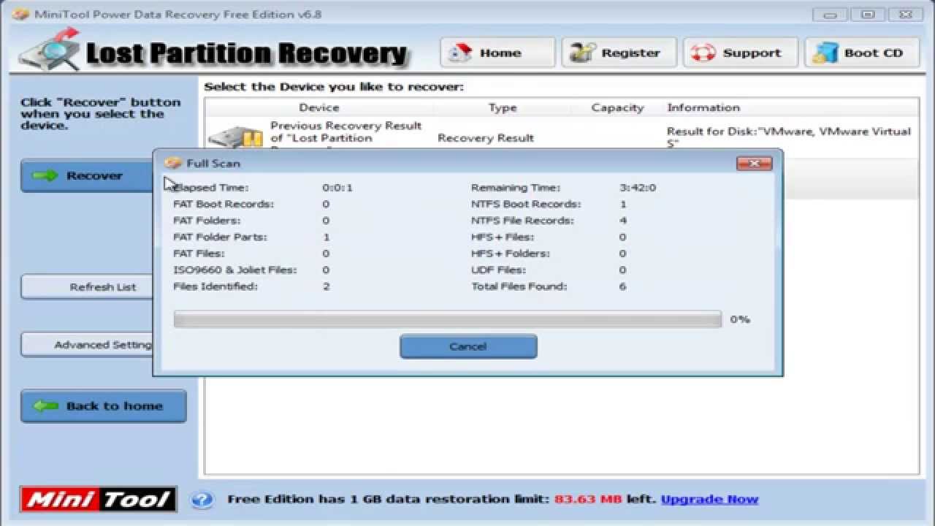The height and width of the screenshot is (526, 935).
Task: Click the "UDF Files:" label
Action: pos(498,270)
